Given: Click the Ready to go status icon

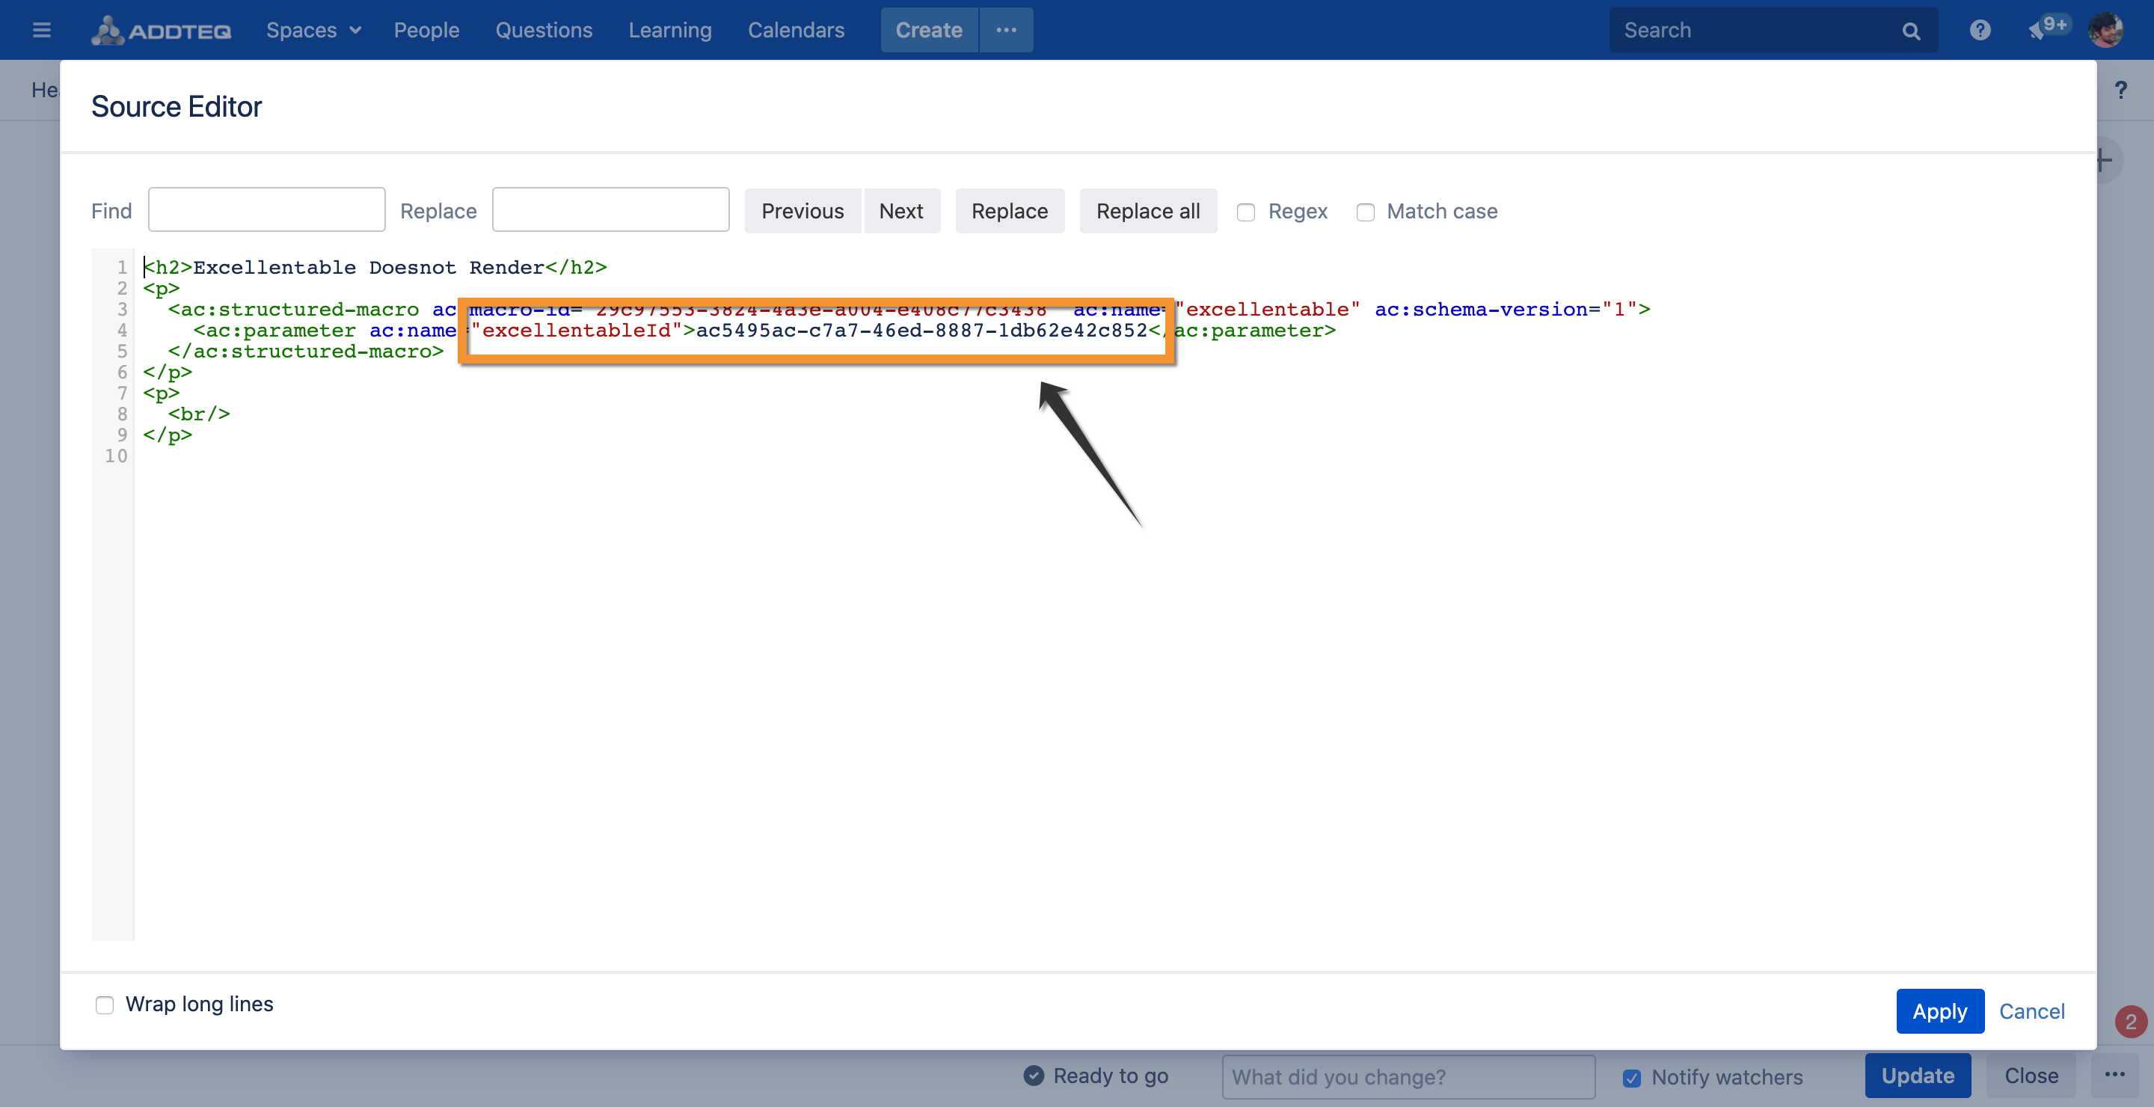Looking at the screenshot, I should coord(1034,1076).
